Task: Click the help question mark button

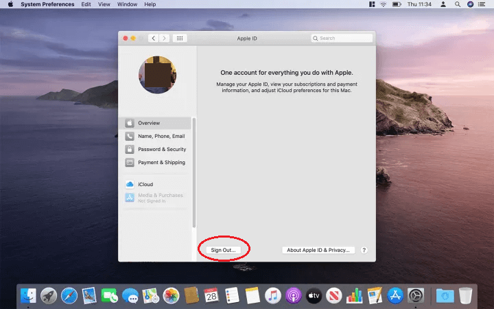Action: [364, 250]
